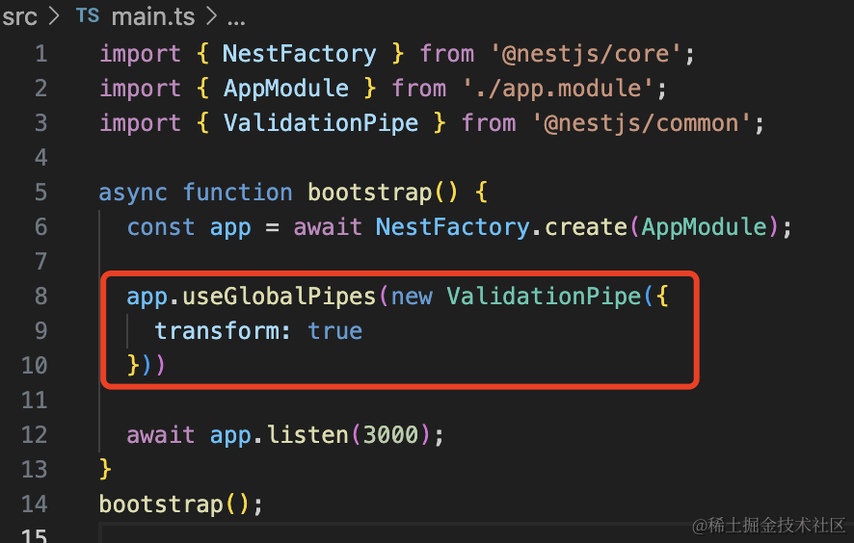This screenshot has height=543, width=854.
Task: Click the true value after transform
Action: point(335,331)
